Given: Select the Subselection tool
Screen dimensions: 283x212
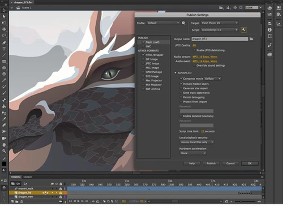Looking at the screenshot, I should click(4, 16).
